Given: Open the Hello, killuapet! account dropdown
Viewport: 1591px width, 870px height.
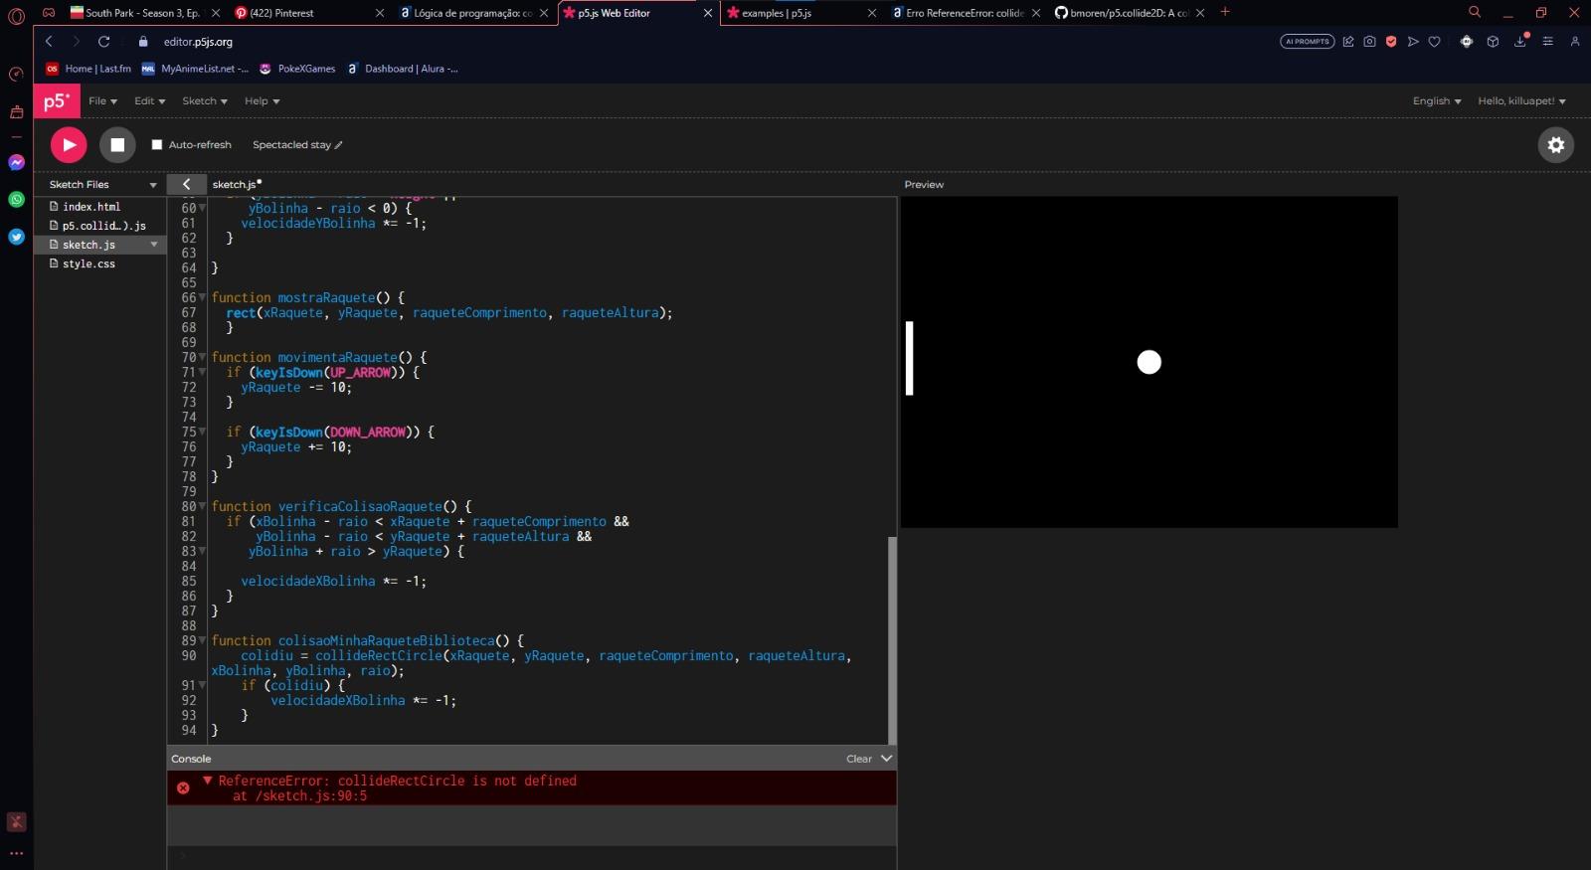Looking at the screenshot, I should 1521,101.
